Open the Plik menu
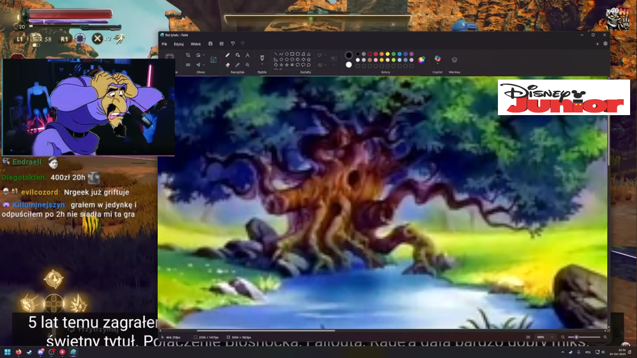Viewport: 637px width, 358px height. click(165, 43)
